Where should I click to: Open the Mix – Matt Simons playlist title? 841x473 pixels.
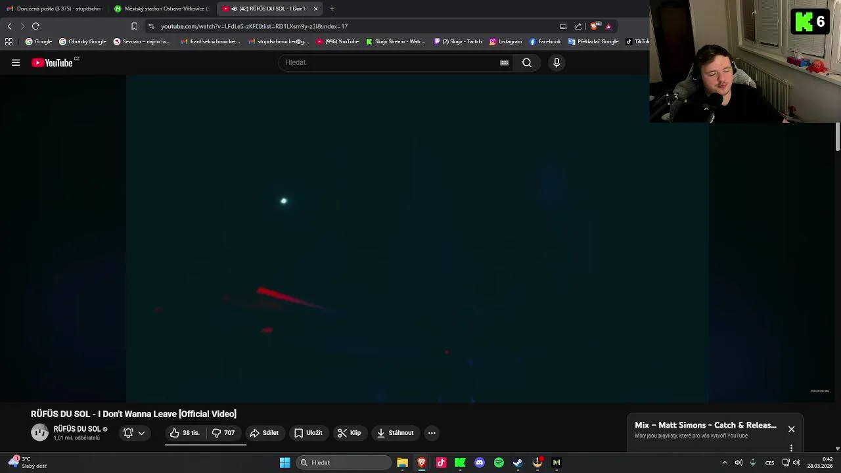[706, 425]
